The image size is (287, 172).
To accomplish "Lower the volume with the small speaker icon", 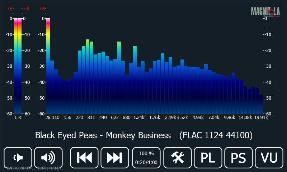I will 18,158.
